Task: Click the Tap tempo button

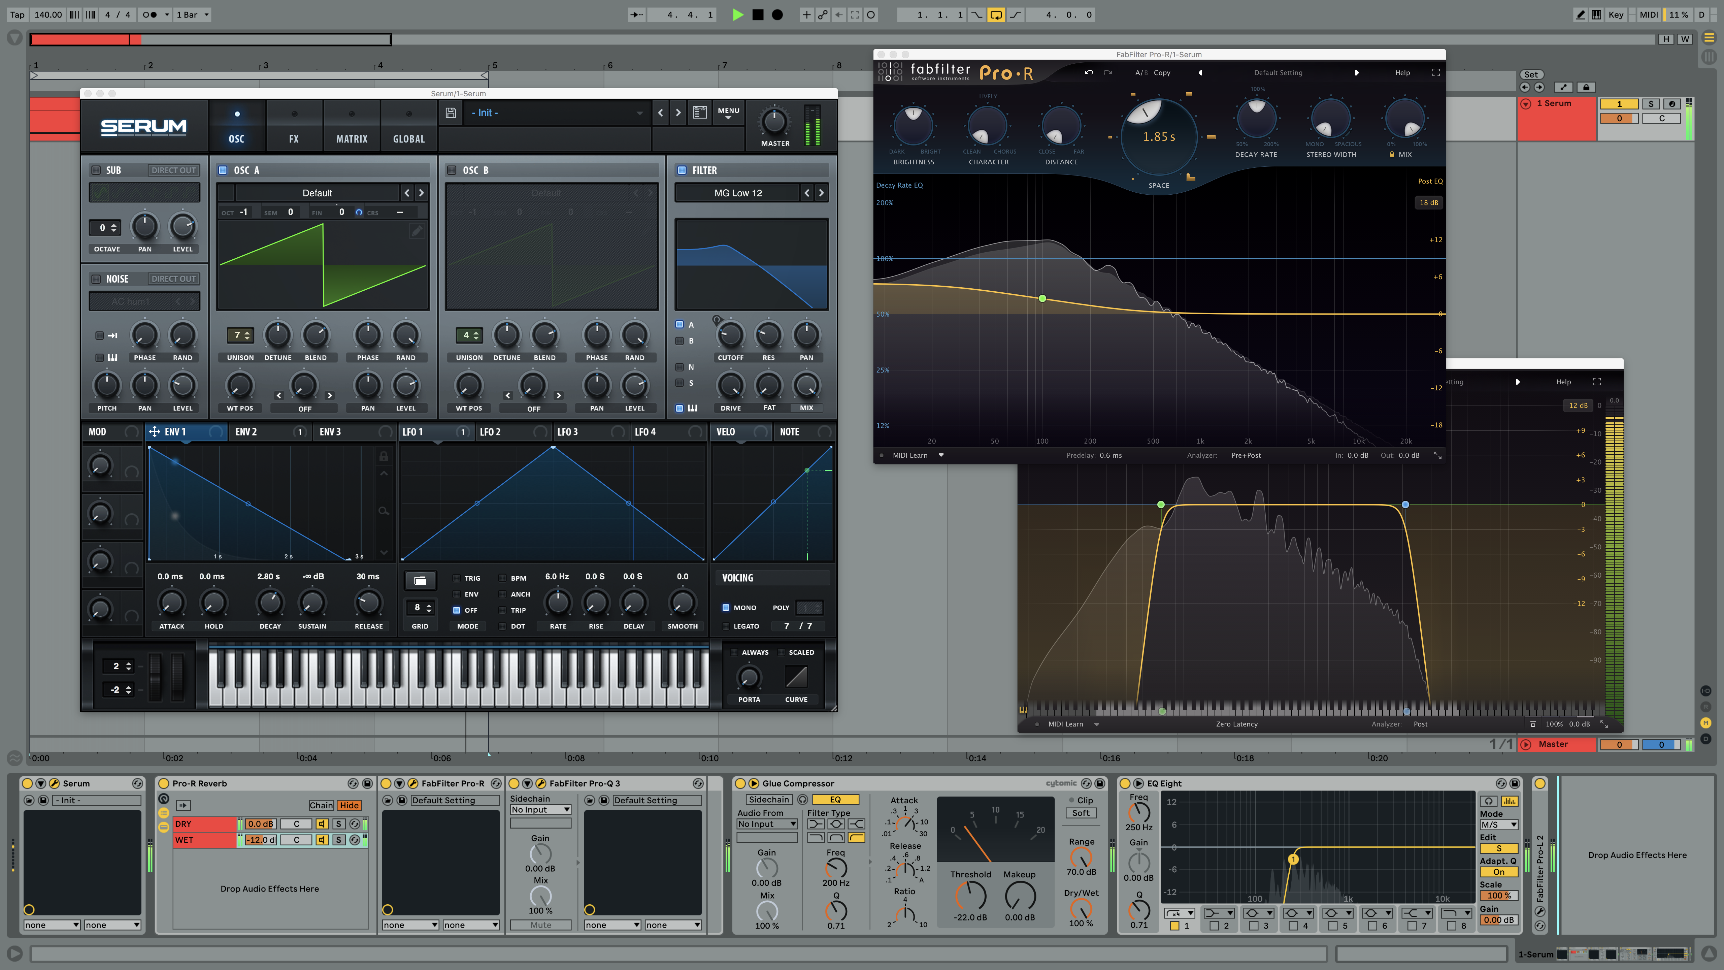Action: [x=18, y=15]
